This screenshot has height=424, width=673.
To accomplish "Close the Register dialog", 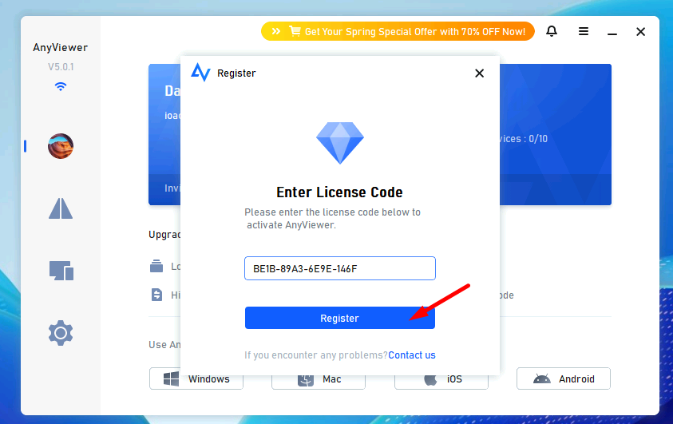I will point(480,73).
